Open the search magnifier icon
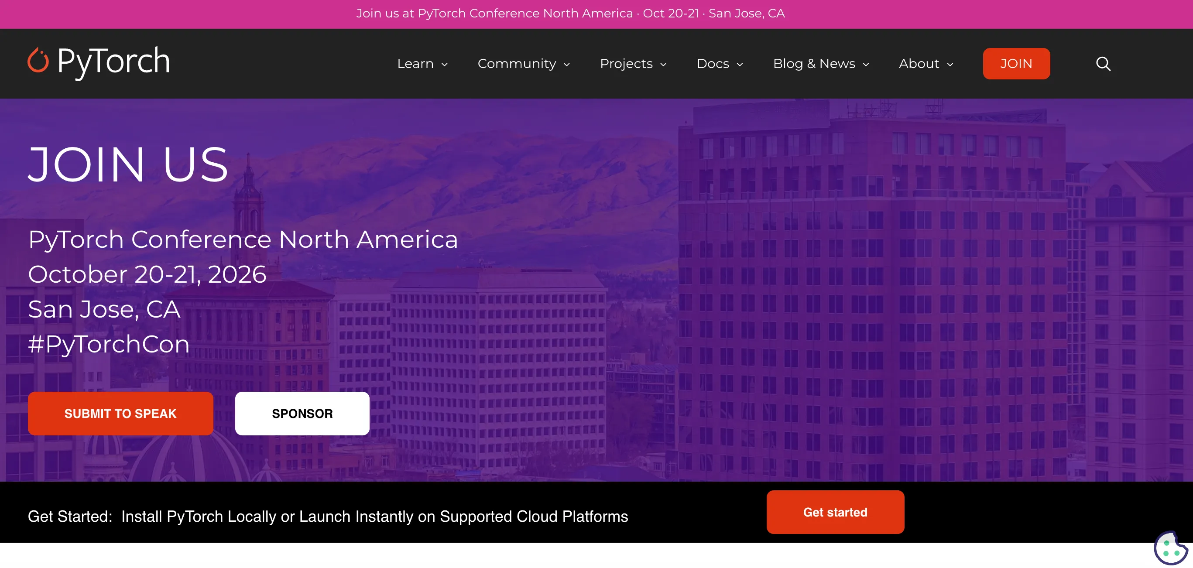This screenshot has height=568, width=1193. 1103,63
